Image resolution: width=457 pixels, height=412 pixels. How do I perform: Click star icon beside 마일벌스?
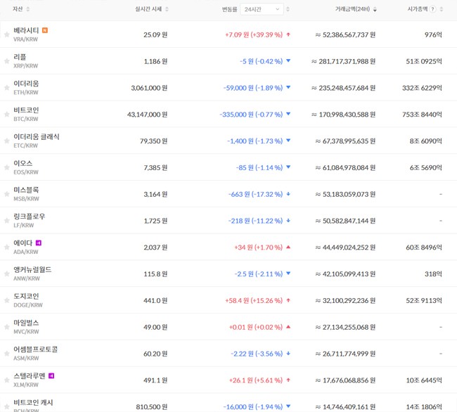(6, 327)
